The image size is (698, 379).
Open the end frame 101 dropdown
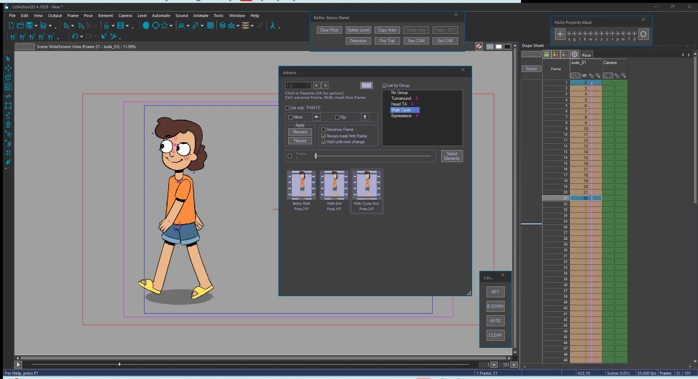(514, 365)
